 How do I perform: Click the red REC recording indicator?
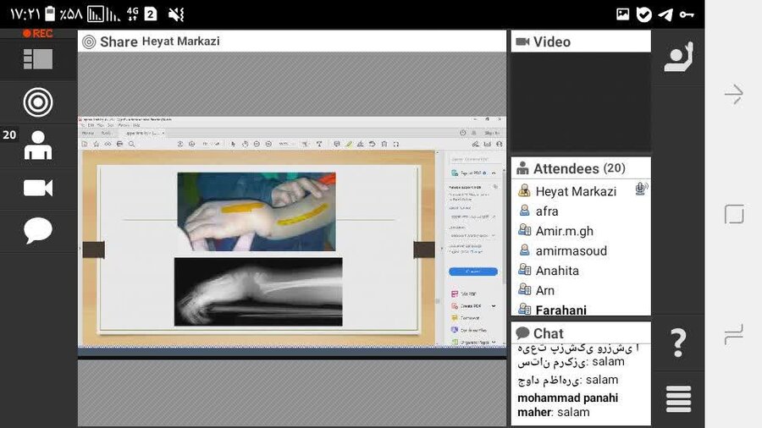pos(37,34)
